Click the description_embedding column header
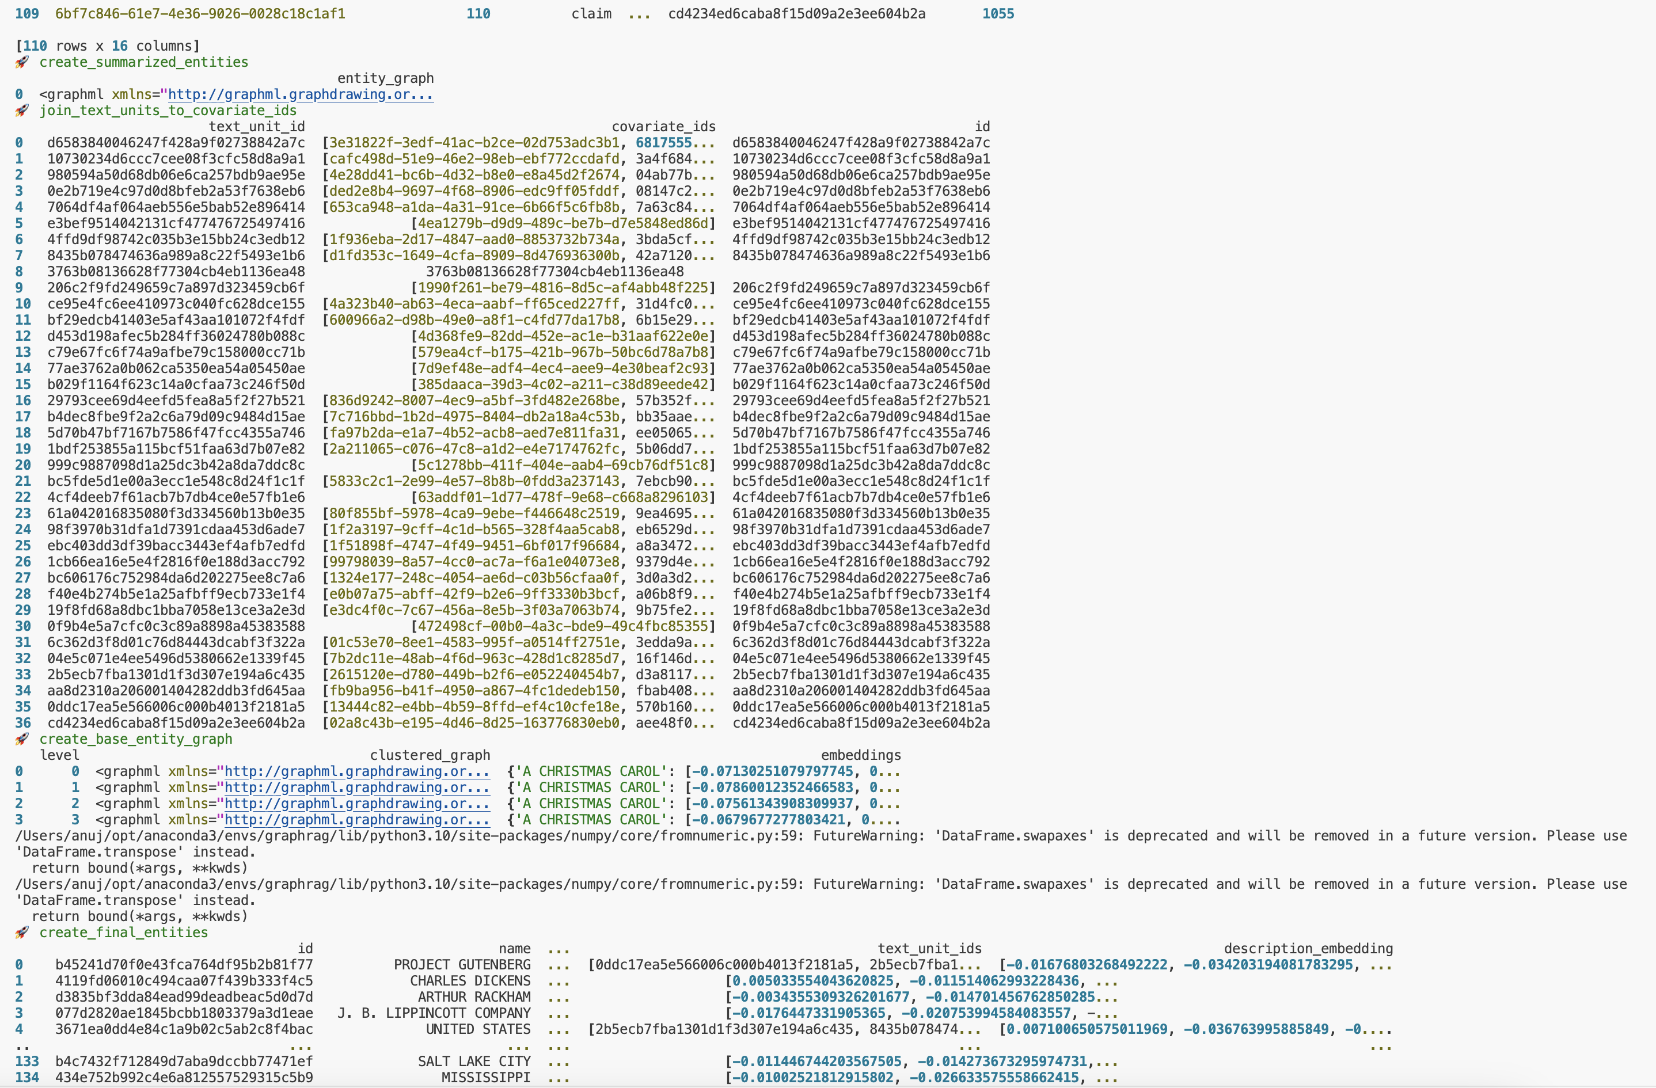This screenshot has height=1088, width=1656. tap(1308, 948)
